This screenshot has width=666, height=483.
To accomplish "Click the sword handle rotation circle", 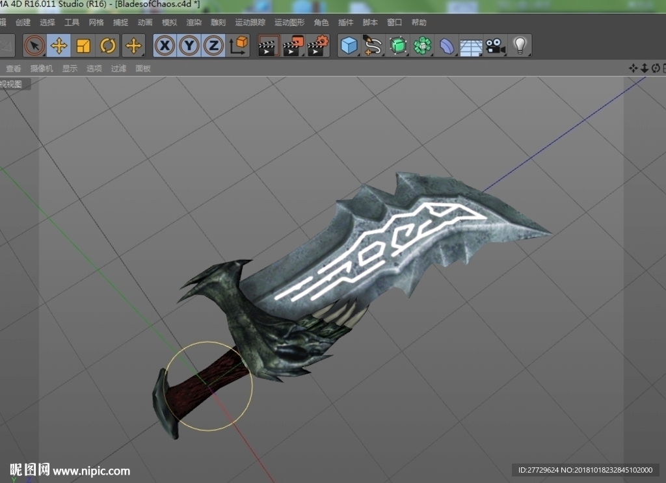I will pos(208,385).
